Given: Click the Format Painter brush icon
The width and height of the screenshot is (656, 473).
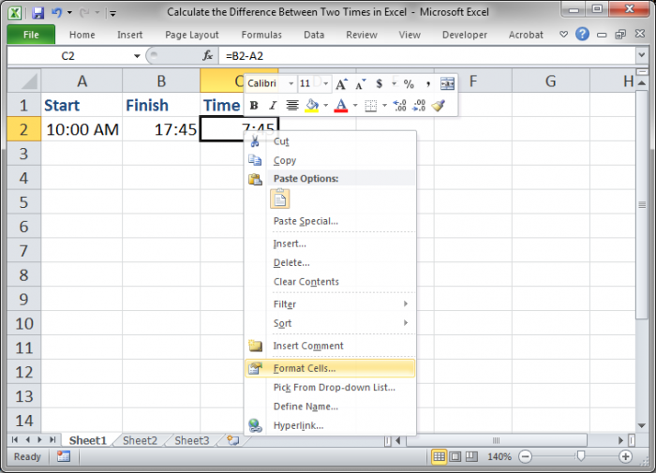Looking at the screenshot, I should point(438,106).
